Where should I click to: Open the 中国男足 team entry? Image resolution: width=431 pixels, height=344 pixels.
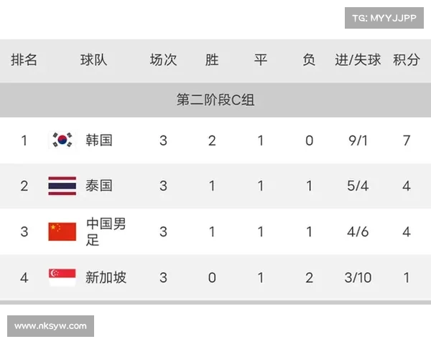[x=106, y=231]
